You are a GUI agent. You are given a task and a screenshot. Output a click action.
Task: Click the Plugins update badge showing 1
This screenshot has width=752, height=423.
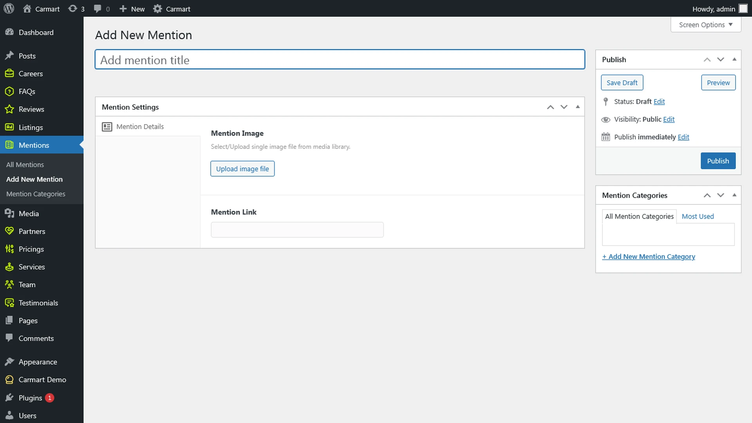pos(49,398)
